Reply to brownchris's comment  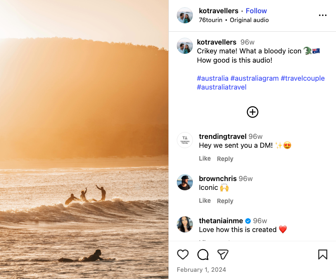[x=225, y=200]
